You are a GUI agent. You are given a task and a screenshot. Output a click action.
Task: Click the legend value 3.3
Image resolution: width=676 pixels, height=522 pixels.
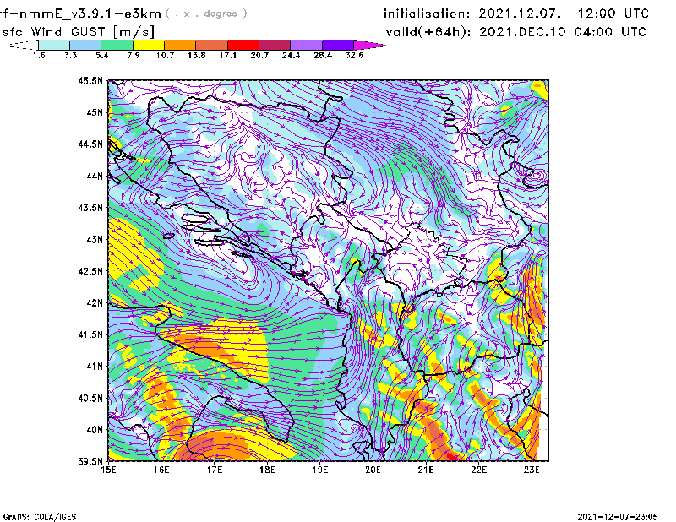[70, 55]
